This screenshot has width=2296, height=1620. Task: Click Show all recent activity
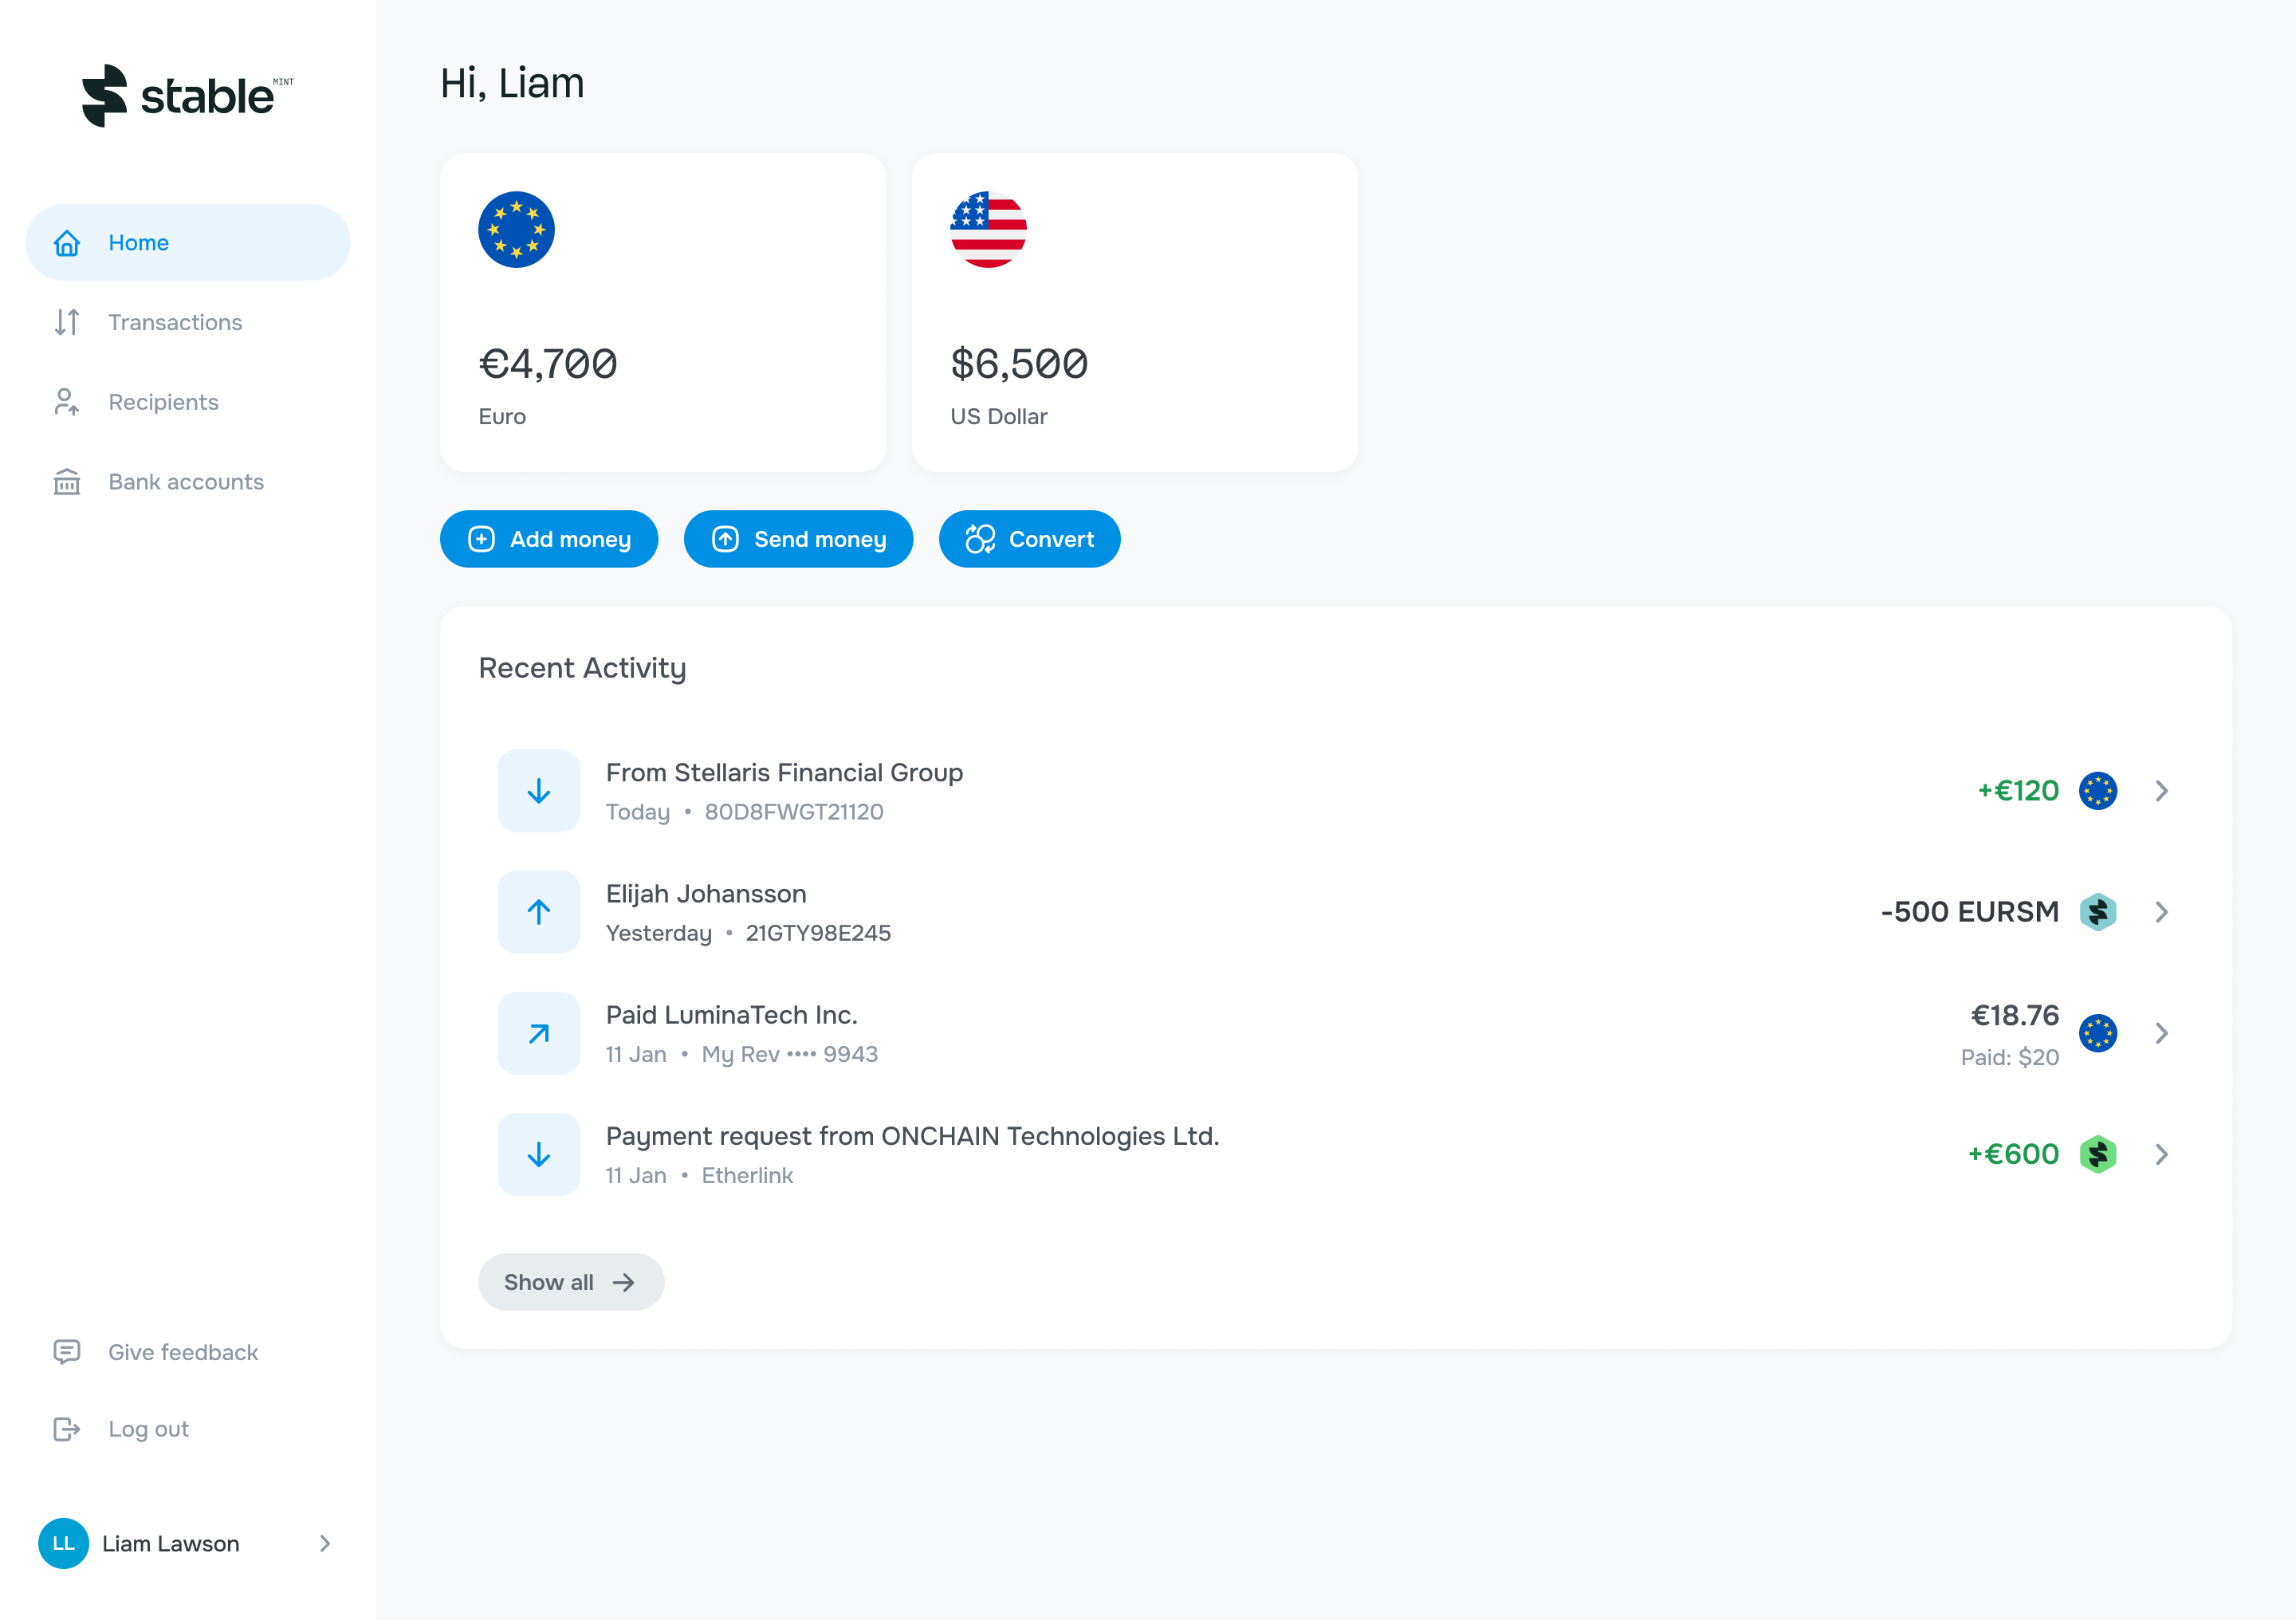click(571, 1281)
